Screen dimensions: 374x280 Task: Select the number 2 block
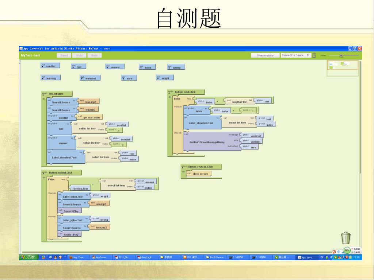119,144
